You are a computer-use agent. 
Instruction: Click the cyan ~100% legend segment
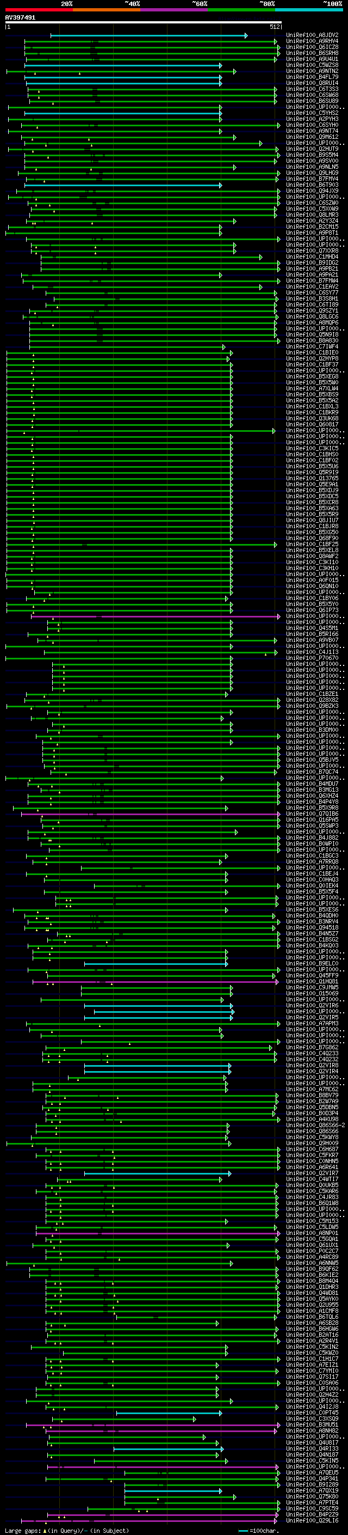(x=309, y=10)
